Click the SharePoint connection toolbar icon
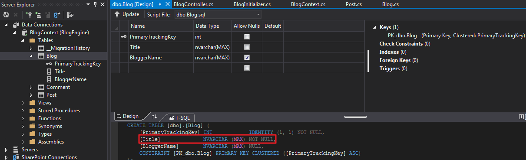 click(x=58, y=15)
